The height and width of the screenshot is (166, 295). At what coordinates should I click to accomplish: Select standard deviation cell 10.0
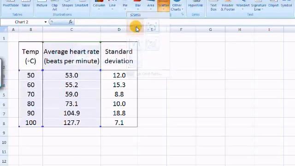tap(119, 104)
